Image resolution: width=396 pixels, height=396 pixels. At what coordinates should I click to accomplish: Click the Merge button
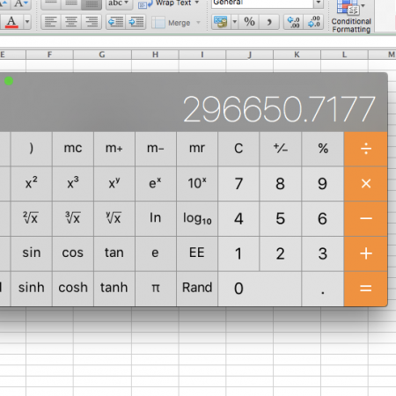172,23
